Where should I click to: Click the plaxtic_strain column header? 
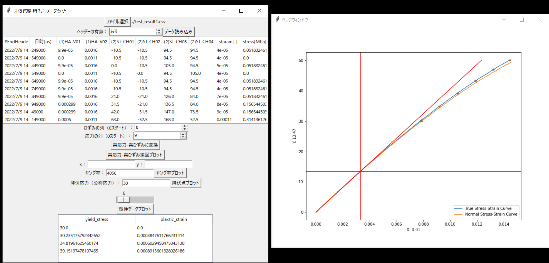pyautogui.click(x=174, y=219)
